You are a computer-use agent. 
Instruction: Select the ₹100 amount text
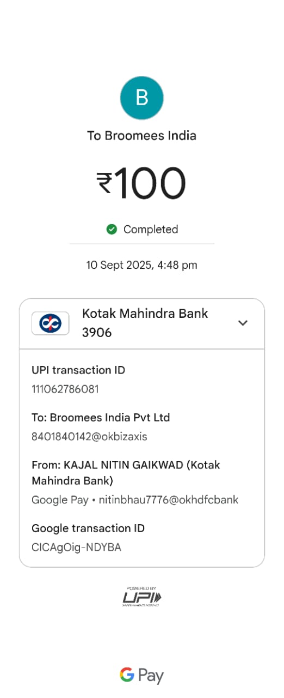tap(142, 182)
